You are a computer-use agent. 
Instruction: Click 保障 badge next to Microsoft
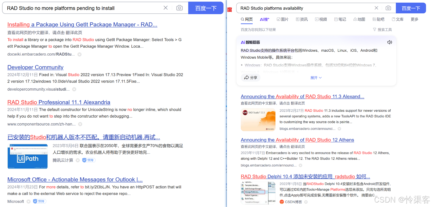pos(40,201)
